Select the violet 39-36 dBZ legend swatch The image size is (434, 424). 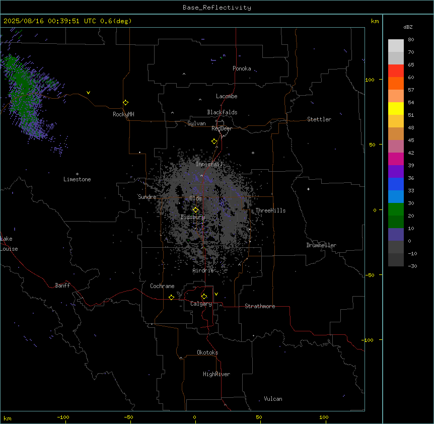pyautogui.click(x=396, y=172)
